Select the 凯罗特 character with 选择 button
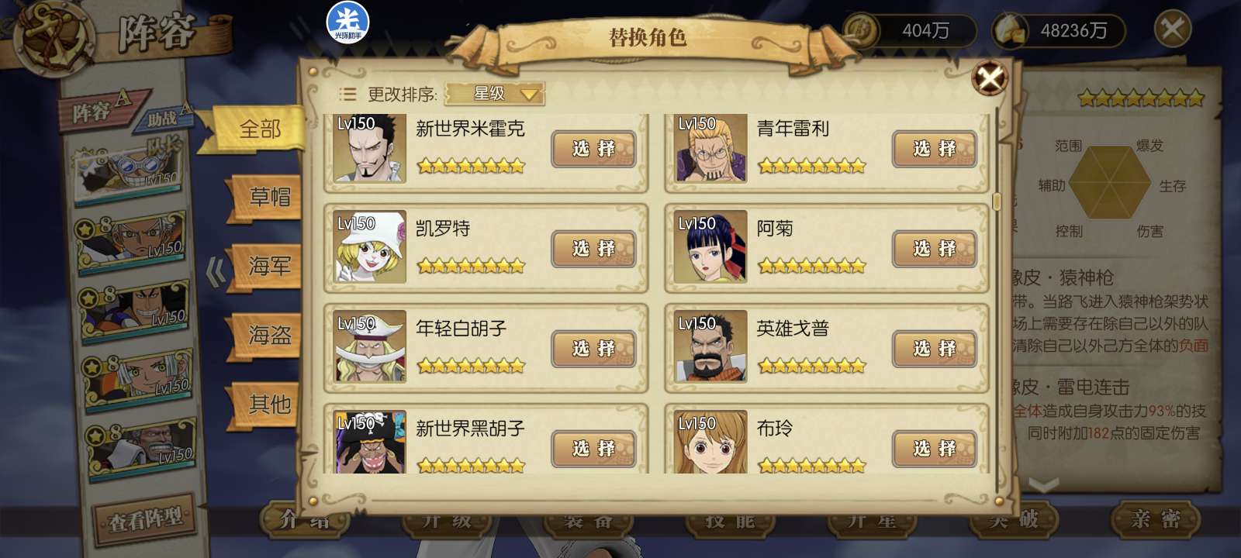The width and height of the screenshot is (1241, 558). click(593, 249)
